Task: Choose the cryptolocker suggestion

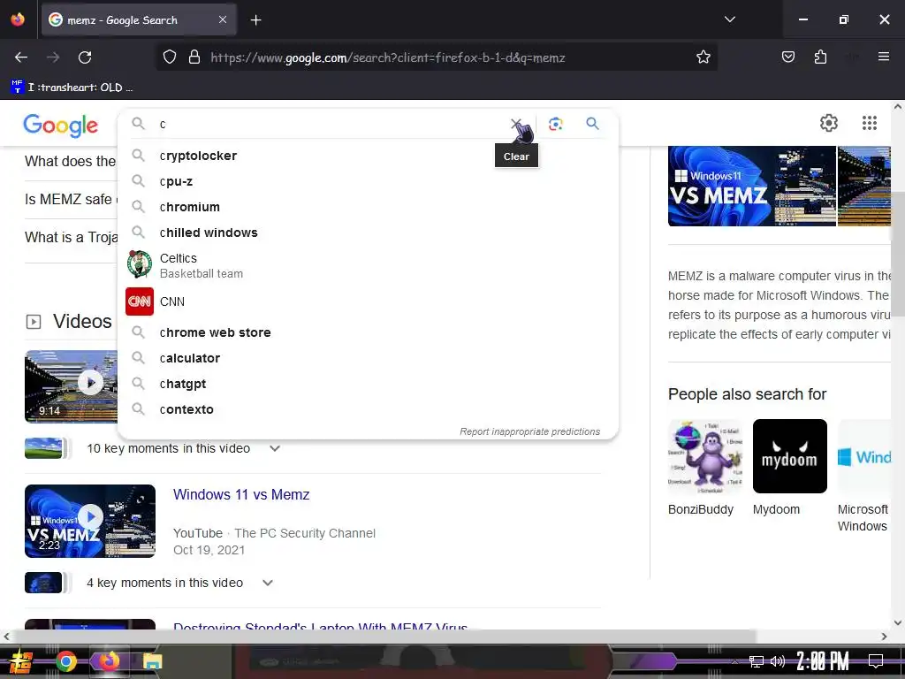Action: 367,156
